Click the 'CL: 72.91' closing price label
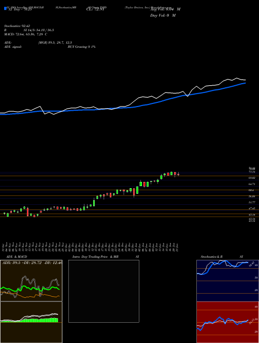This screenshot has height=343, width=259. click(95, 9)
